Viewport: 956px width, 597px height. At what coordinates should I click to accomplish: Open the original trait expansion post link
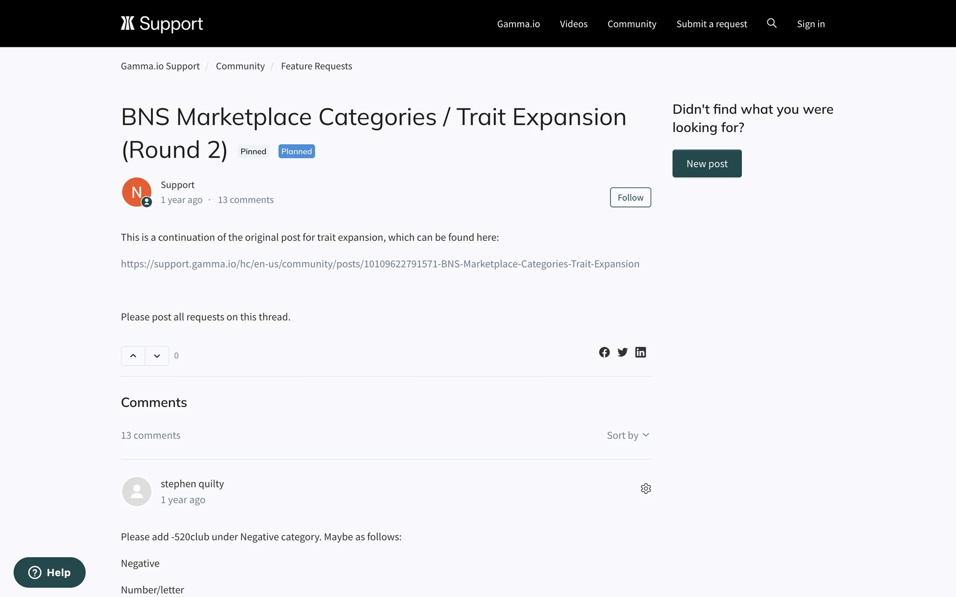coord(380,264)
